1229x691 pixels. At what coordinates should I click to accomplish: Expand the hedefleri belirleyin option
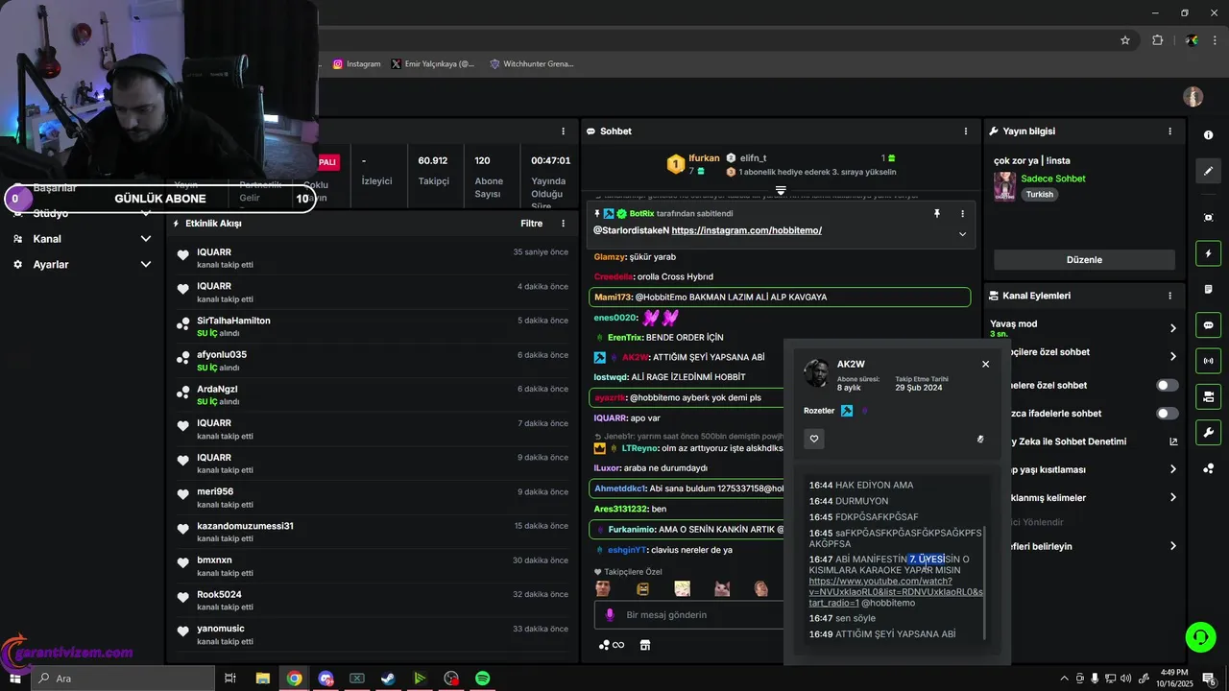[1172, 546]
